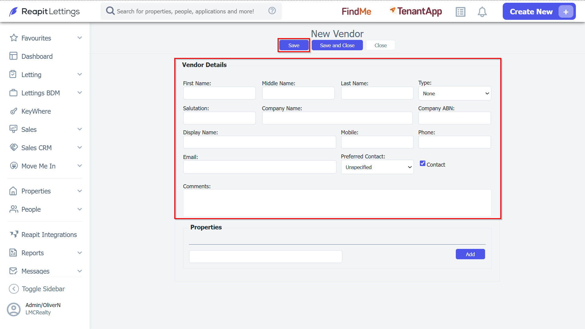Screen dimensions: 585x329
Task: Uncheck the Contact checkbox
Action: pos(423,164)
